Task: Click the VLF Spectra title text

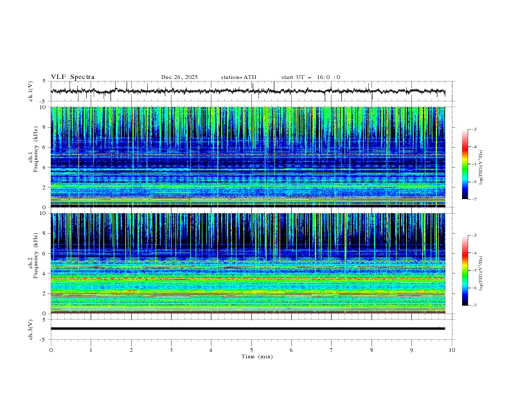Action: (73, 77)
